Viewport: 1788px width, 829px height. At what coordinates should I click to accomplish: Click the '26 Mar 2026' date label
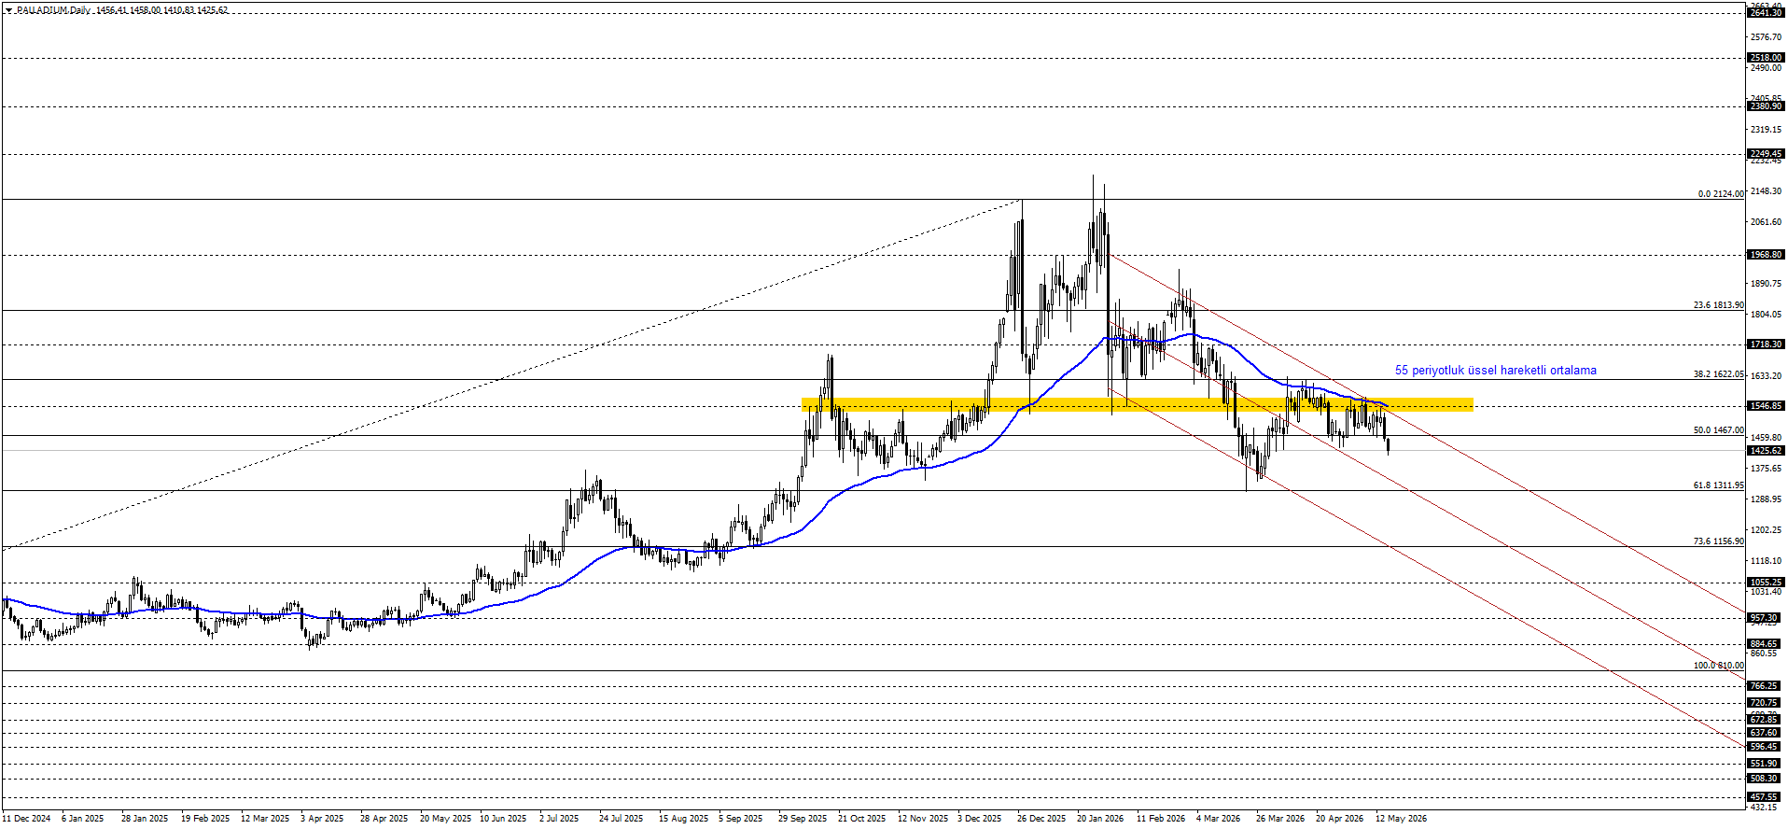tap(1280, 819)
